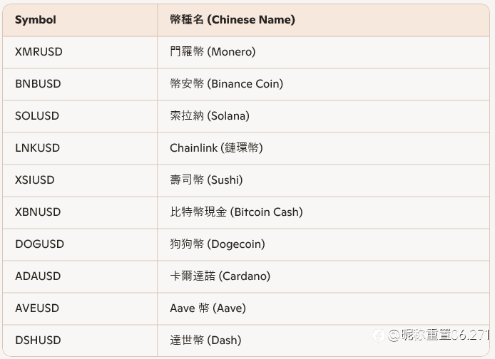This screenshot has height=359, width=495.
Task: Click the 比特幣現金 (Bitcoin Cash) cell
Action: pos(236,212)
